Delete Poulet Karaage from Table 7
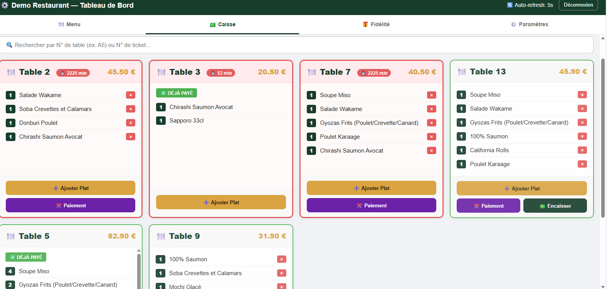 pyautogui.click(x=432, y=137)
